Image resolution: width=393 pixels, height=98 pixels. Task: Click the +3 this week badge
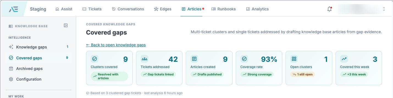[354, 74]
